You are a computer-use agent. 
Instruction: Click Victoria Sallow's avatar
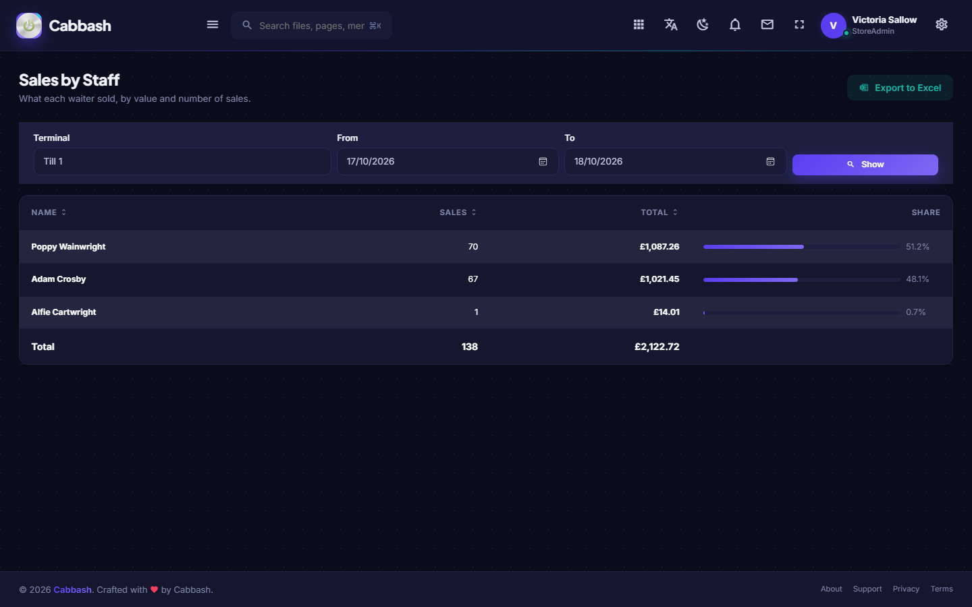(834, 26)
